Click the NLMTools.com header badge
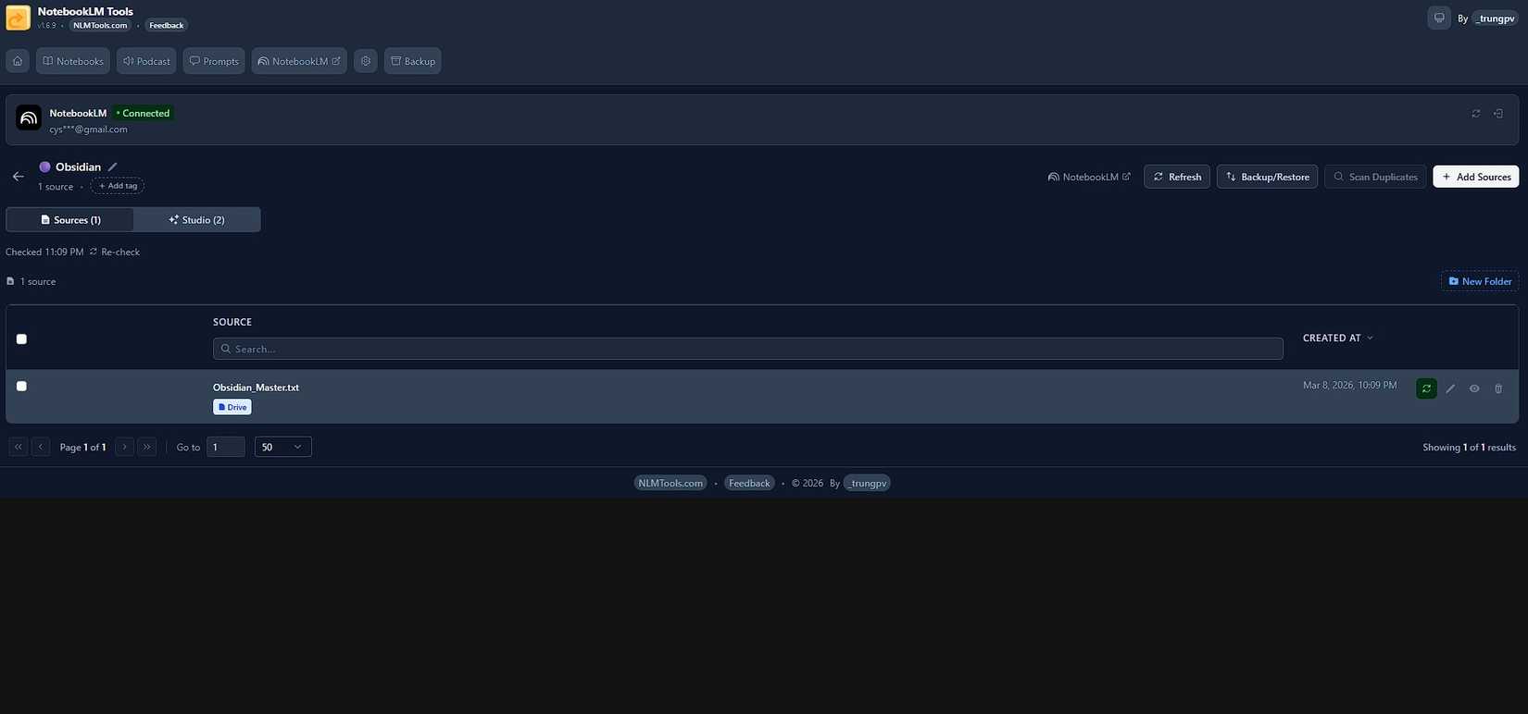 pos(100,25)
